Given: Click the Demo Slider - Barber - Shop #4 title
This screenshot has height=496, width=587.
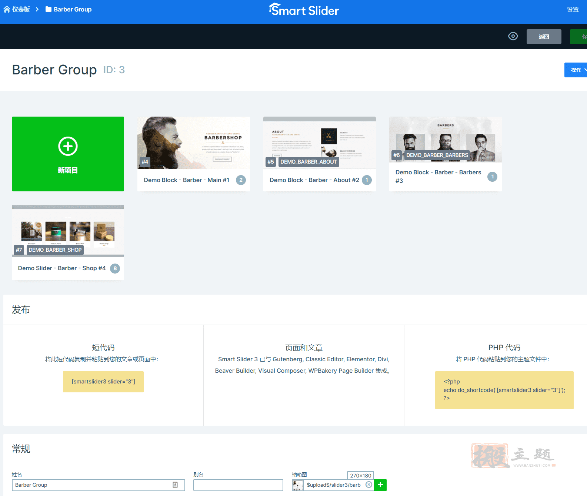Looking at the screenshot, I should [62, 268].
